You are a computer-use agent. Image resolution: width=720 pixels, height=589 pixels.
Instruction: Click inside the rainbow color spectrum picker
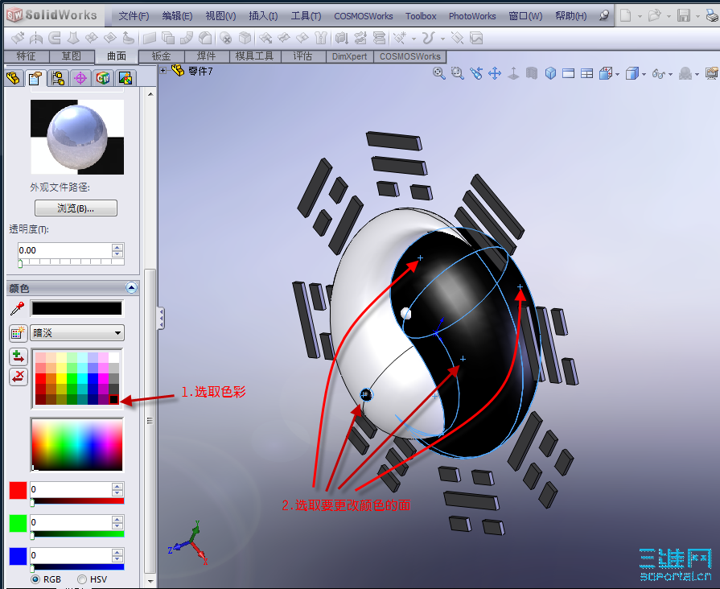pyautogui.click(x=77, y=445)
